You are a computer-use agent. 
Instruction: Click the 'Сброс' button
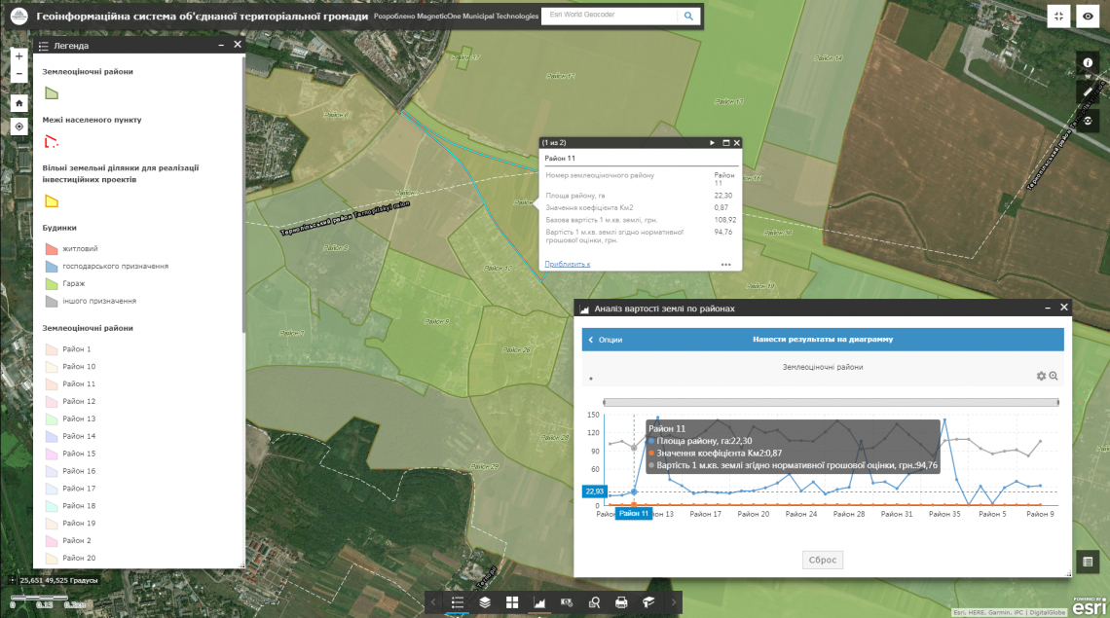pos(823,560)
